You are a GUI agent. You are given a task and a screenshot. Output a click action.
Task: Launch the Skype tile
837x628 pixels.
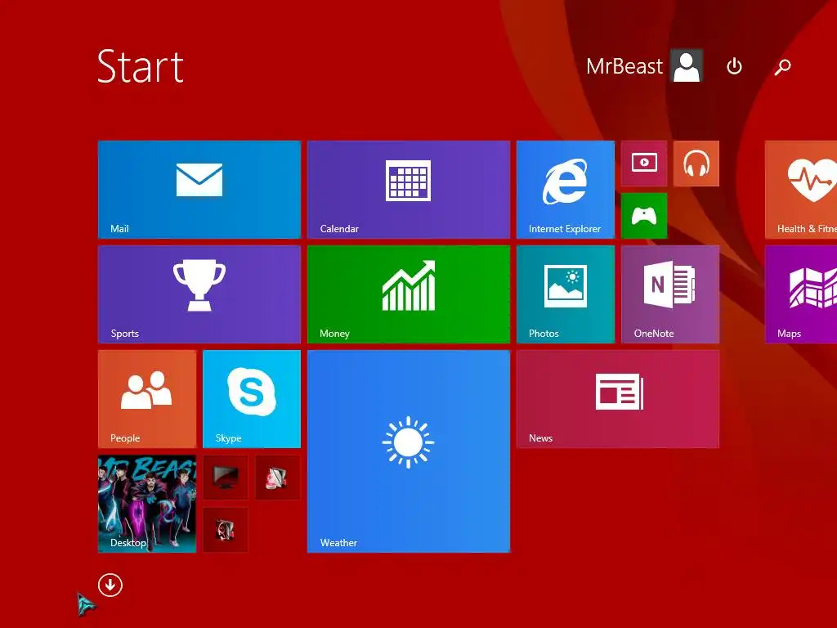(x=252, y=399)
